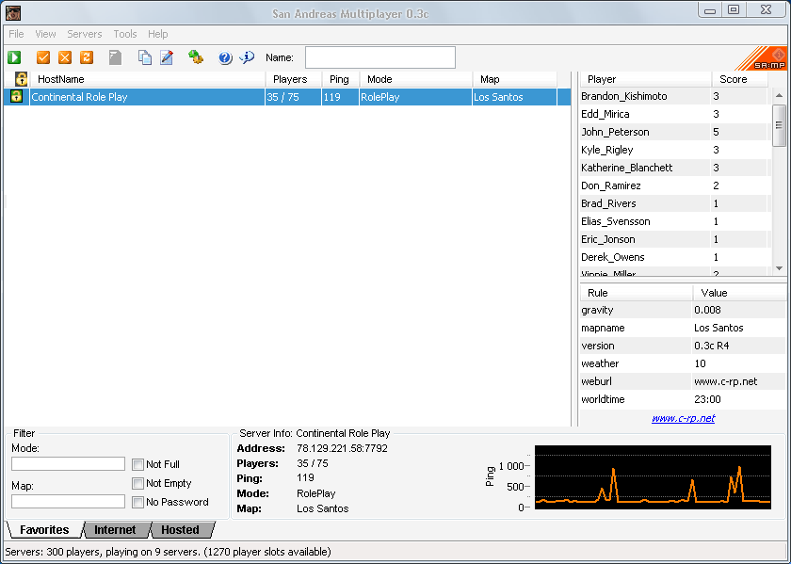The height and width of the screenshot is (564, 791).
Task: Select player Edd_Mirica in the list
Action: click(x=675, y=114)
